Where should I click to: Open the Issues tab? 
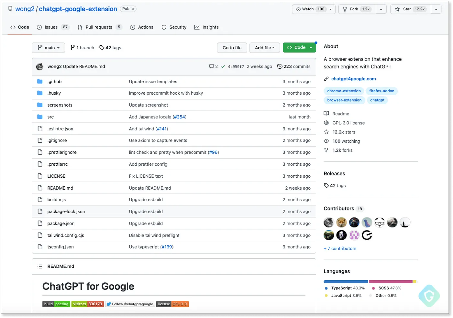point(53,27)
